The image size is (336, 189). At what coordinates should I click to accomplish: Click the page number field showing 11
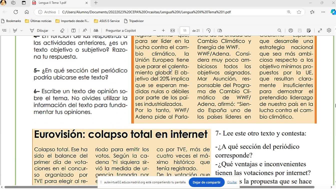tap(185, 30)
